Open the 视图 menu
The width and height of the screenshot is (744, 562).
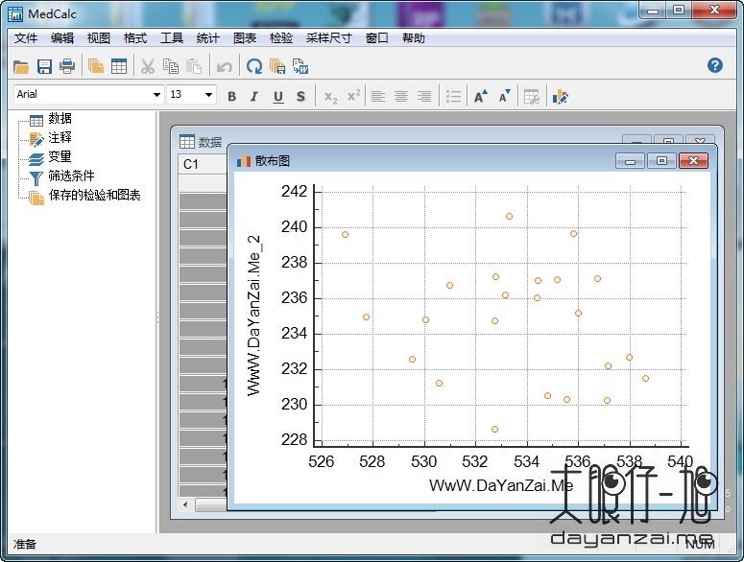tap(99, 38)
